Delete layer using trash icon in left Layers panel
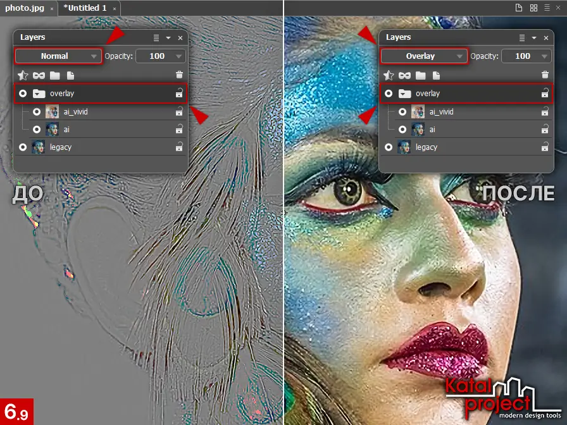Viewport: 567px width, 425px height. (180, 75)
